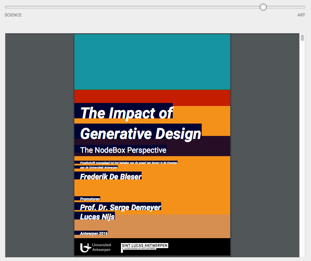Click the science–art slider handle

[263, 7]
